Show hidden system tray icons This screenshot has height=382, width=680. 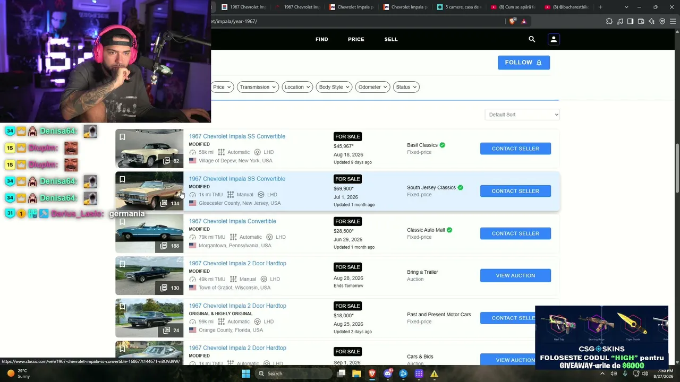pos(602,374)
